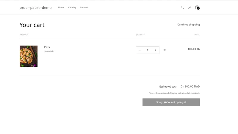
Task: Click the line total 100.00 dh on the right
Action: point(194,49)
